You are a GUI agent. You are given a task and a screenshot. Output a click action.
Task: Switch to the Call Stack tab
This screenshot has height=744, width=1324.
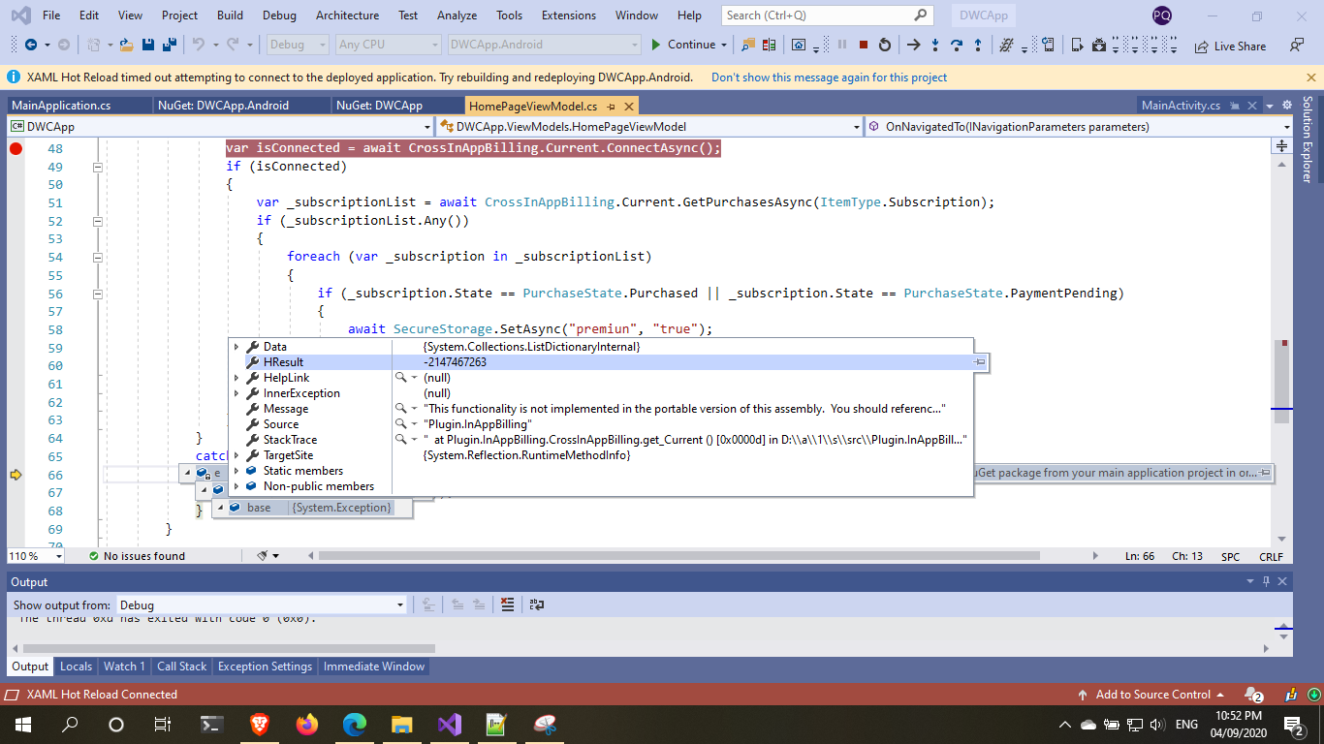(181, 666)
